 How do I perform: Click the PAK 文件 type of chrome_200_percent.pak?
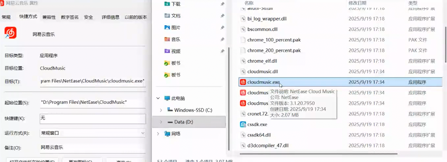pos(418,50)
